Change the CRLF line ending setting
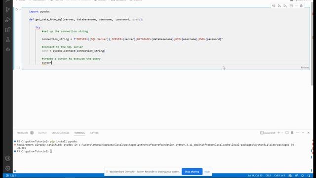Screen dimensions: 316x178 (268, 176)
